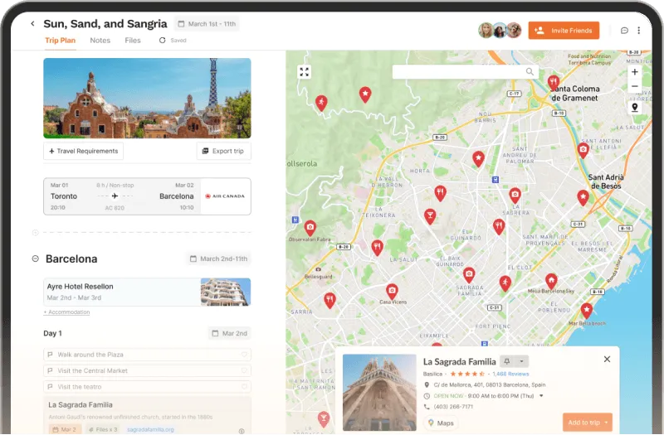This screenshot has width=664, height=435.
Task: Click the map search input field
Action: tap(459, 72)
